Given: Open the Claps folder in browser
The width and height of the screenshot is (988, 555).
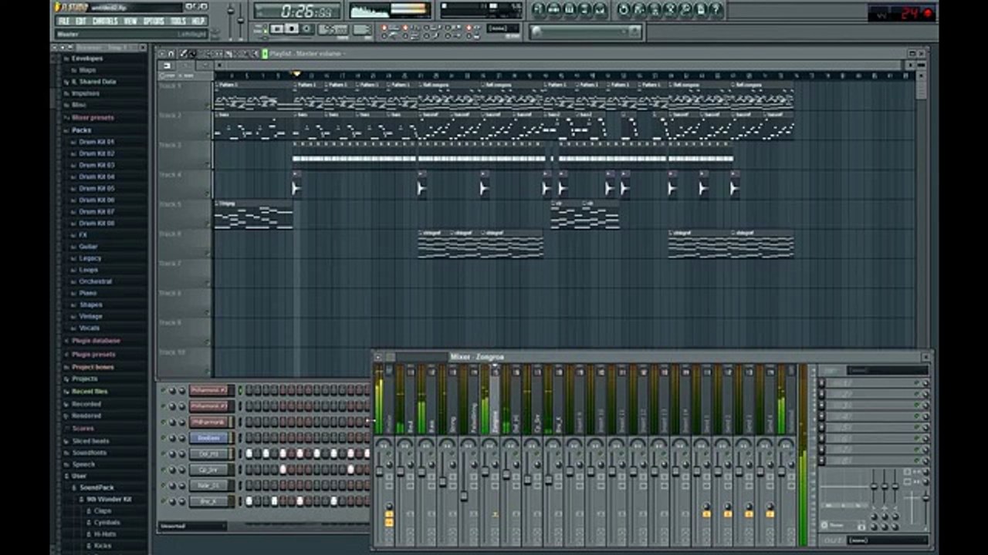Looking at the screenshot, I should coord(103,511).
